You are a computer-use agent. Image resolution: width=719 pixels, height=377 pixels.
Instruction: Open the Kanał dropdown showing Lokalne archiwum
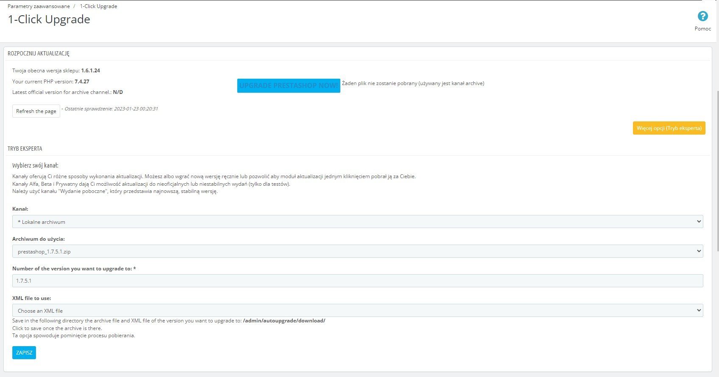[x=358, y=222]
